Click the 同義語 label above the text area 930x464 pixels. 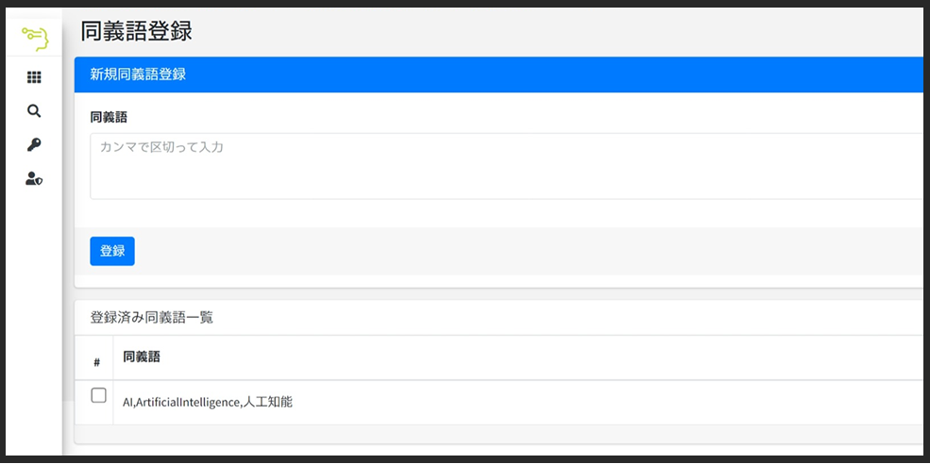coord(109,118)
